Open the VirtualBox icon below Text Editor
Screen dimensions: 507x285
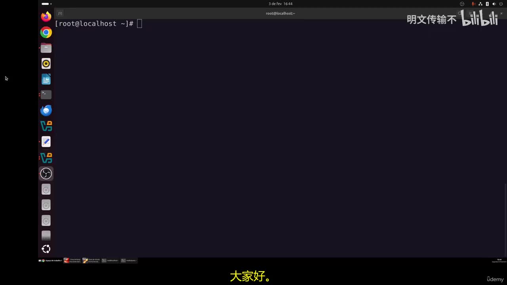coord(46,158)
